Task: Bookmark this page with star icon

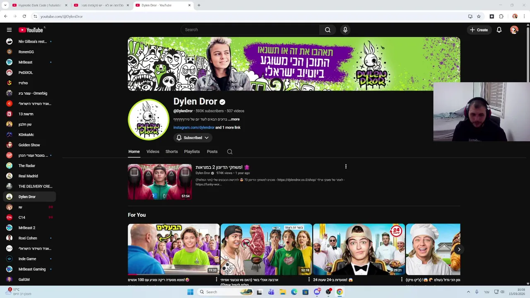Action: coord(479,17)
